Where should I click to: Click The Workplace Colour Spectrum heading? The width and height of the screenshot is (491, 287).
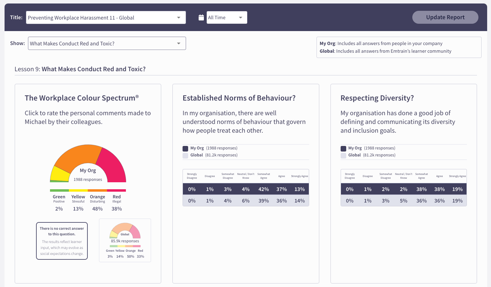(81, 98)
